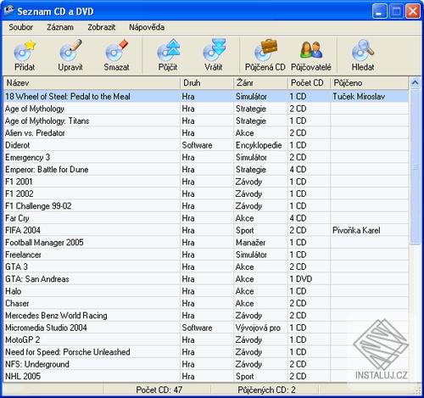
Task: Sort by the Žánr column header
Action: pyautogui.click(x=260, y=83)
